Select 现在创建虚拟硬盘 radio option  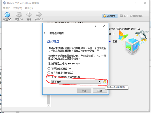click(x=49, y=73)
